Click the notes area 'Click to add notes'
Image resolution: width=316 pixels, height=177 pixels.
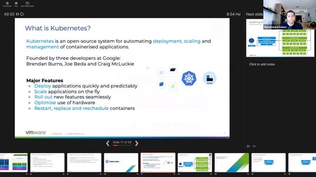point(262,64)
